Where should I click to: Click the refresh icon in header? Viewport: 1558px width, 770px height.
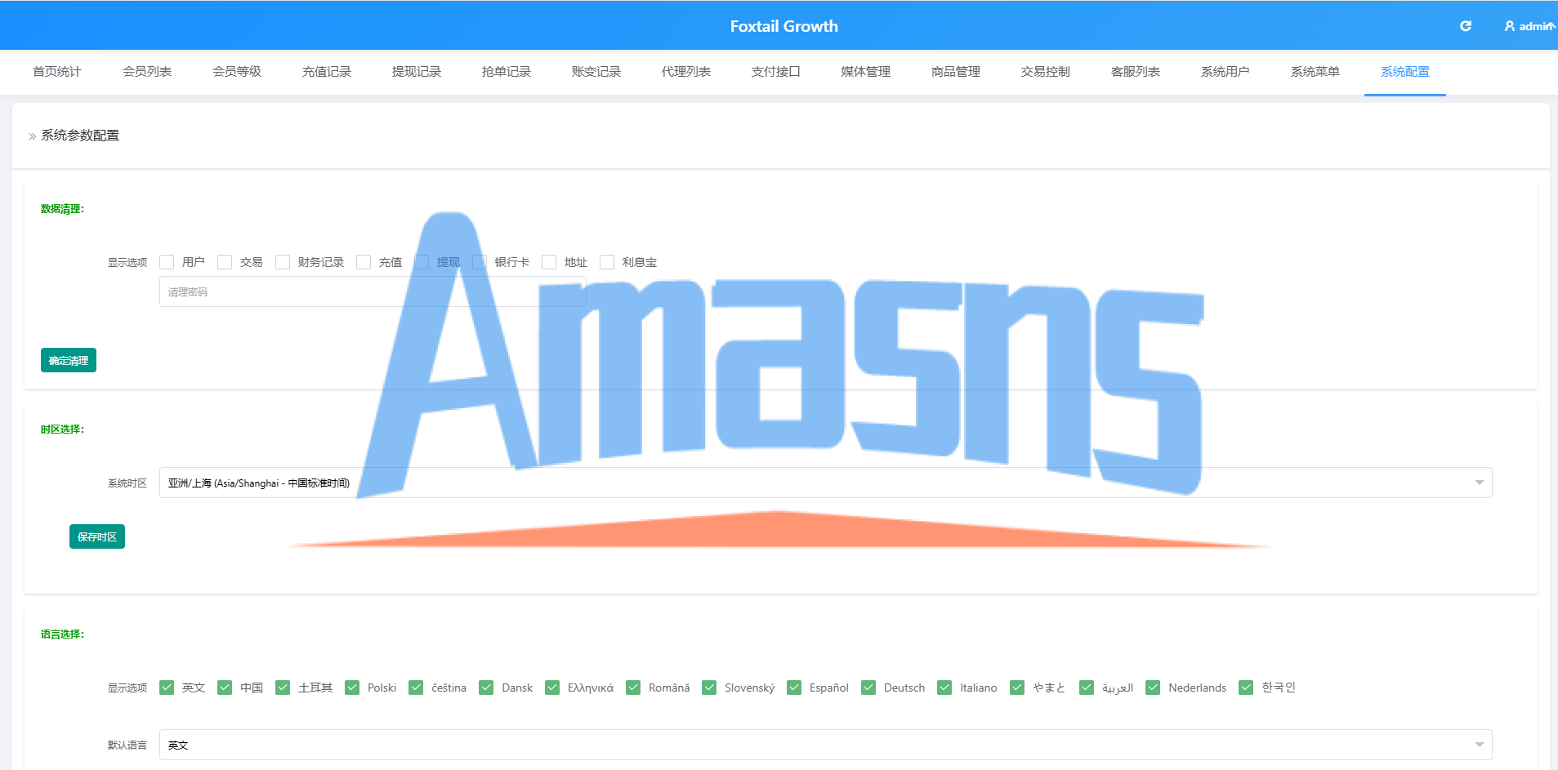tap(1466, 26)
